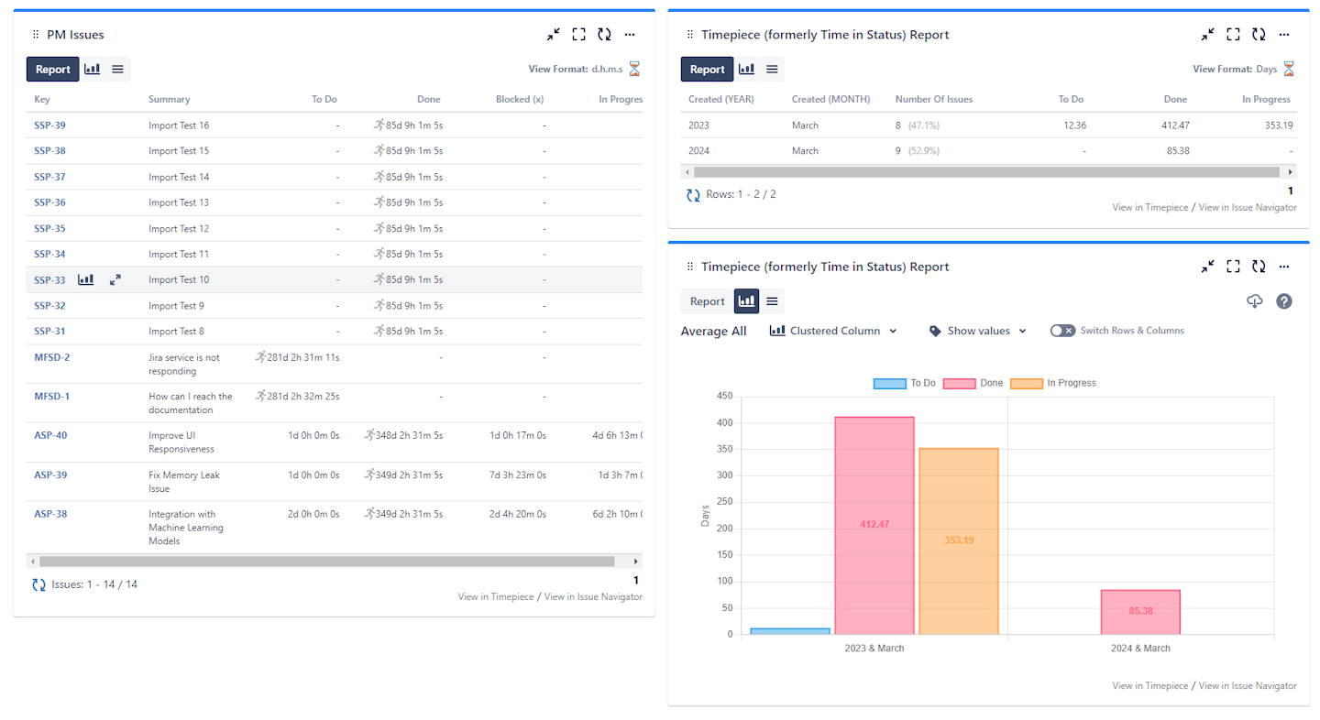Viewport: 1320px width, 720px height.
Task: Open issue SSP-39
Action: click(50, 125)
